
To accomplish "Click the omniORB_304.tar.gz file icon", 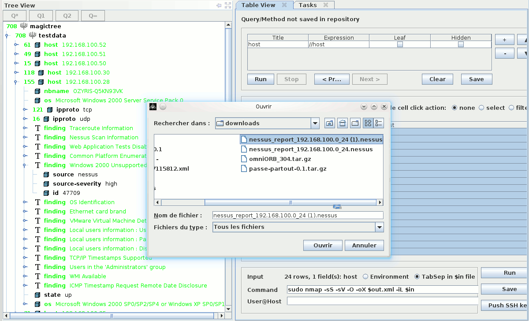I will pyautogui.click(x=244, y=159).
